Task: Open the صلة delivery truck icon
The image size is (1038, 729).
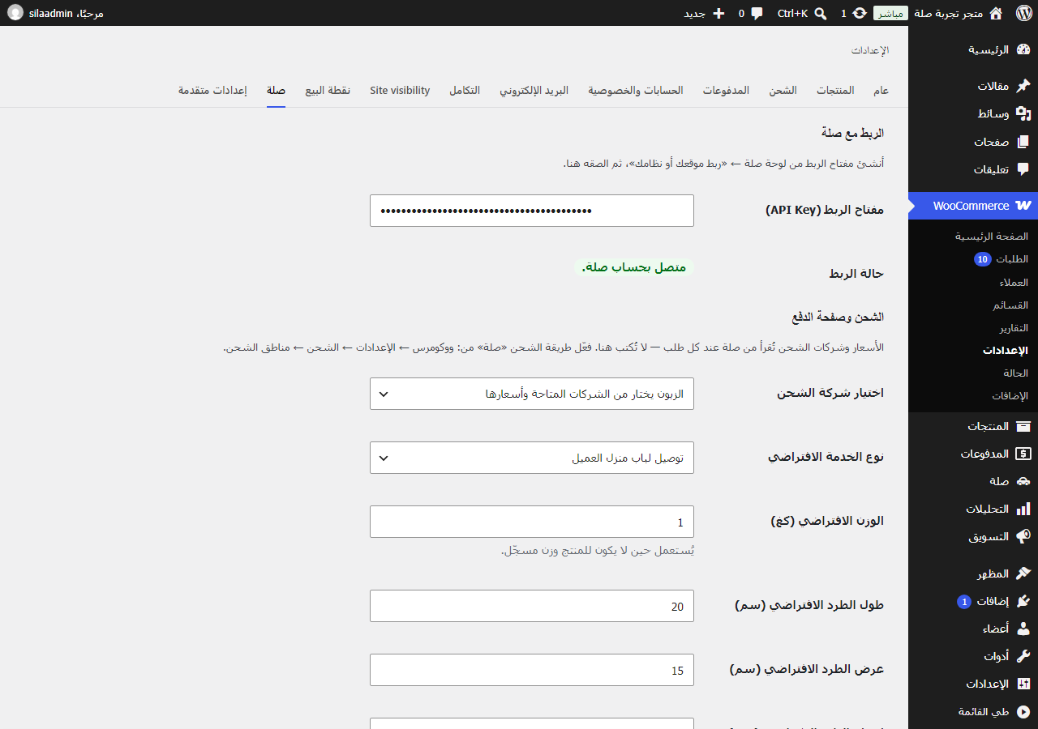Action: click(1023, 481)
